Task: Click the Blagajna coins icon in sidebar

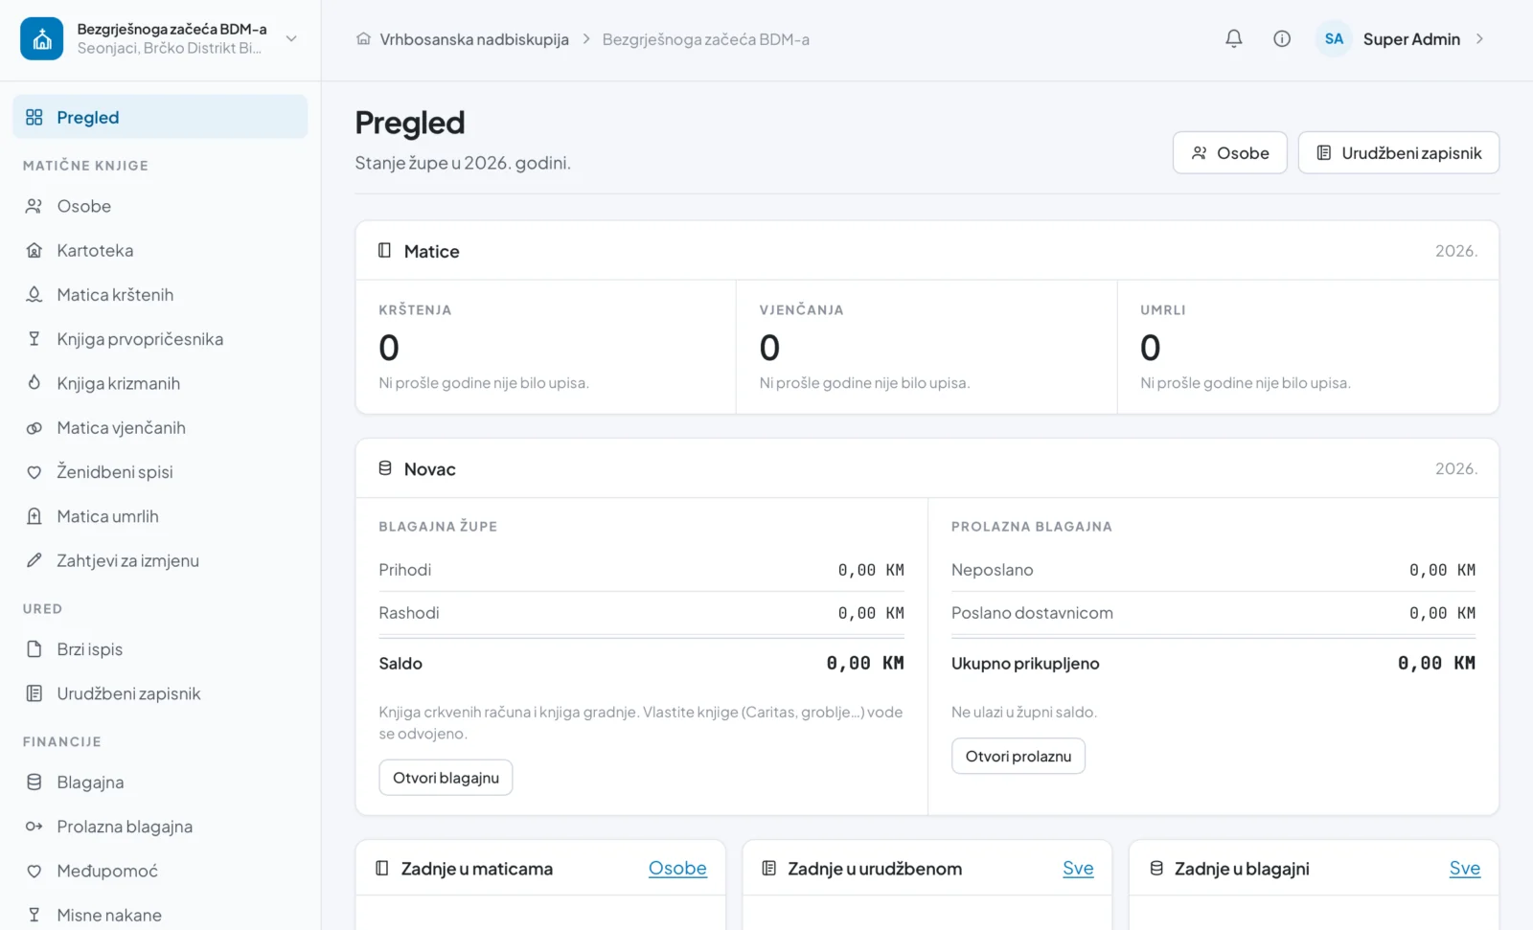Action: 34,783
